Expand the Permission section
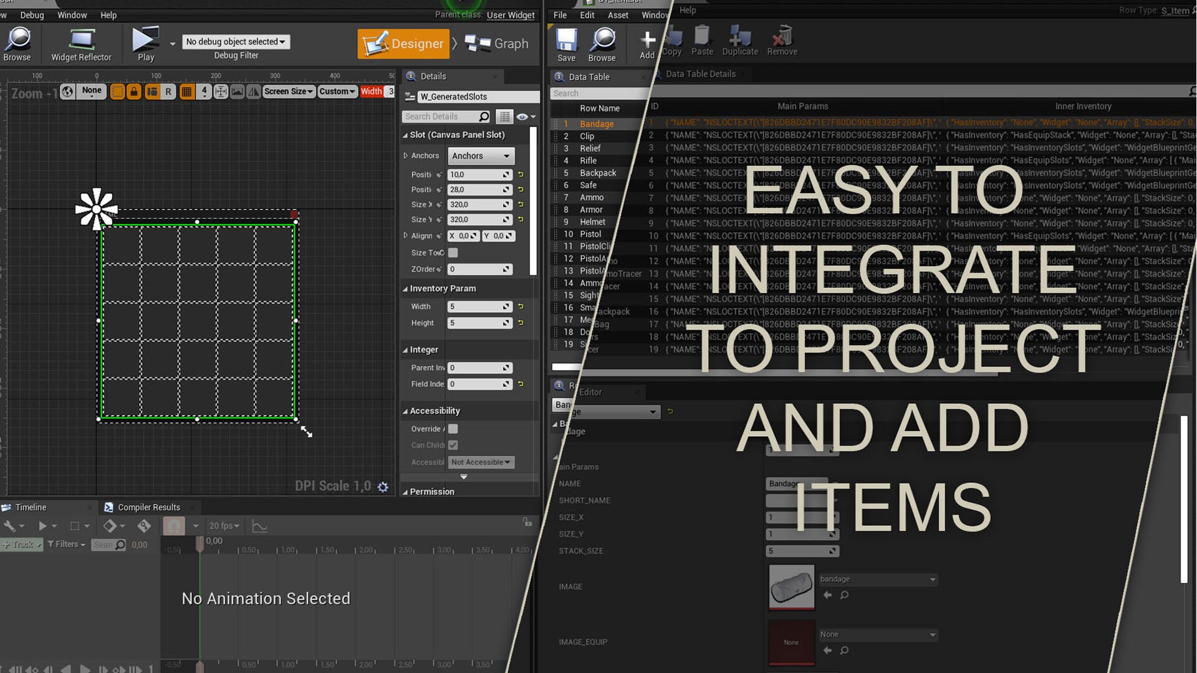 point(405,492)
